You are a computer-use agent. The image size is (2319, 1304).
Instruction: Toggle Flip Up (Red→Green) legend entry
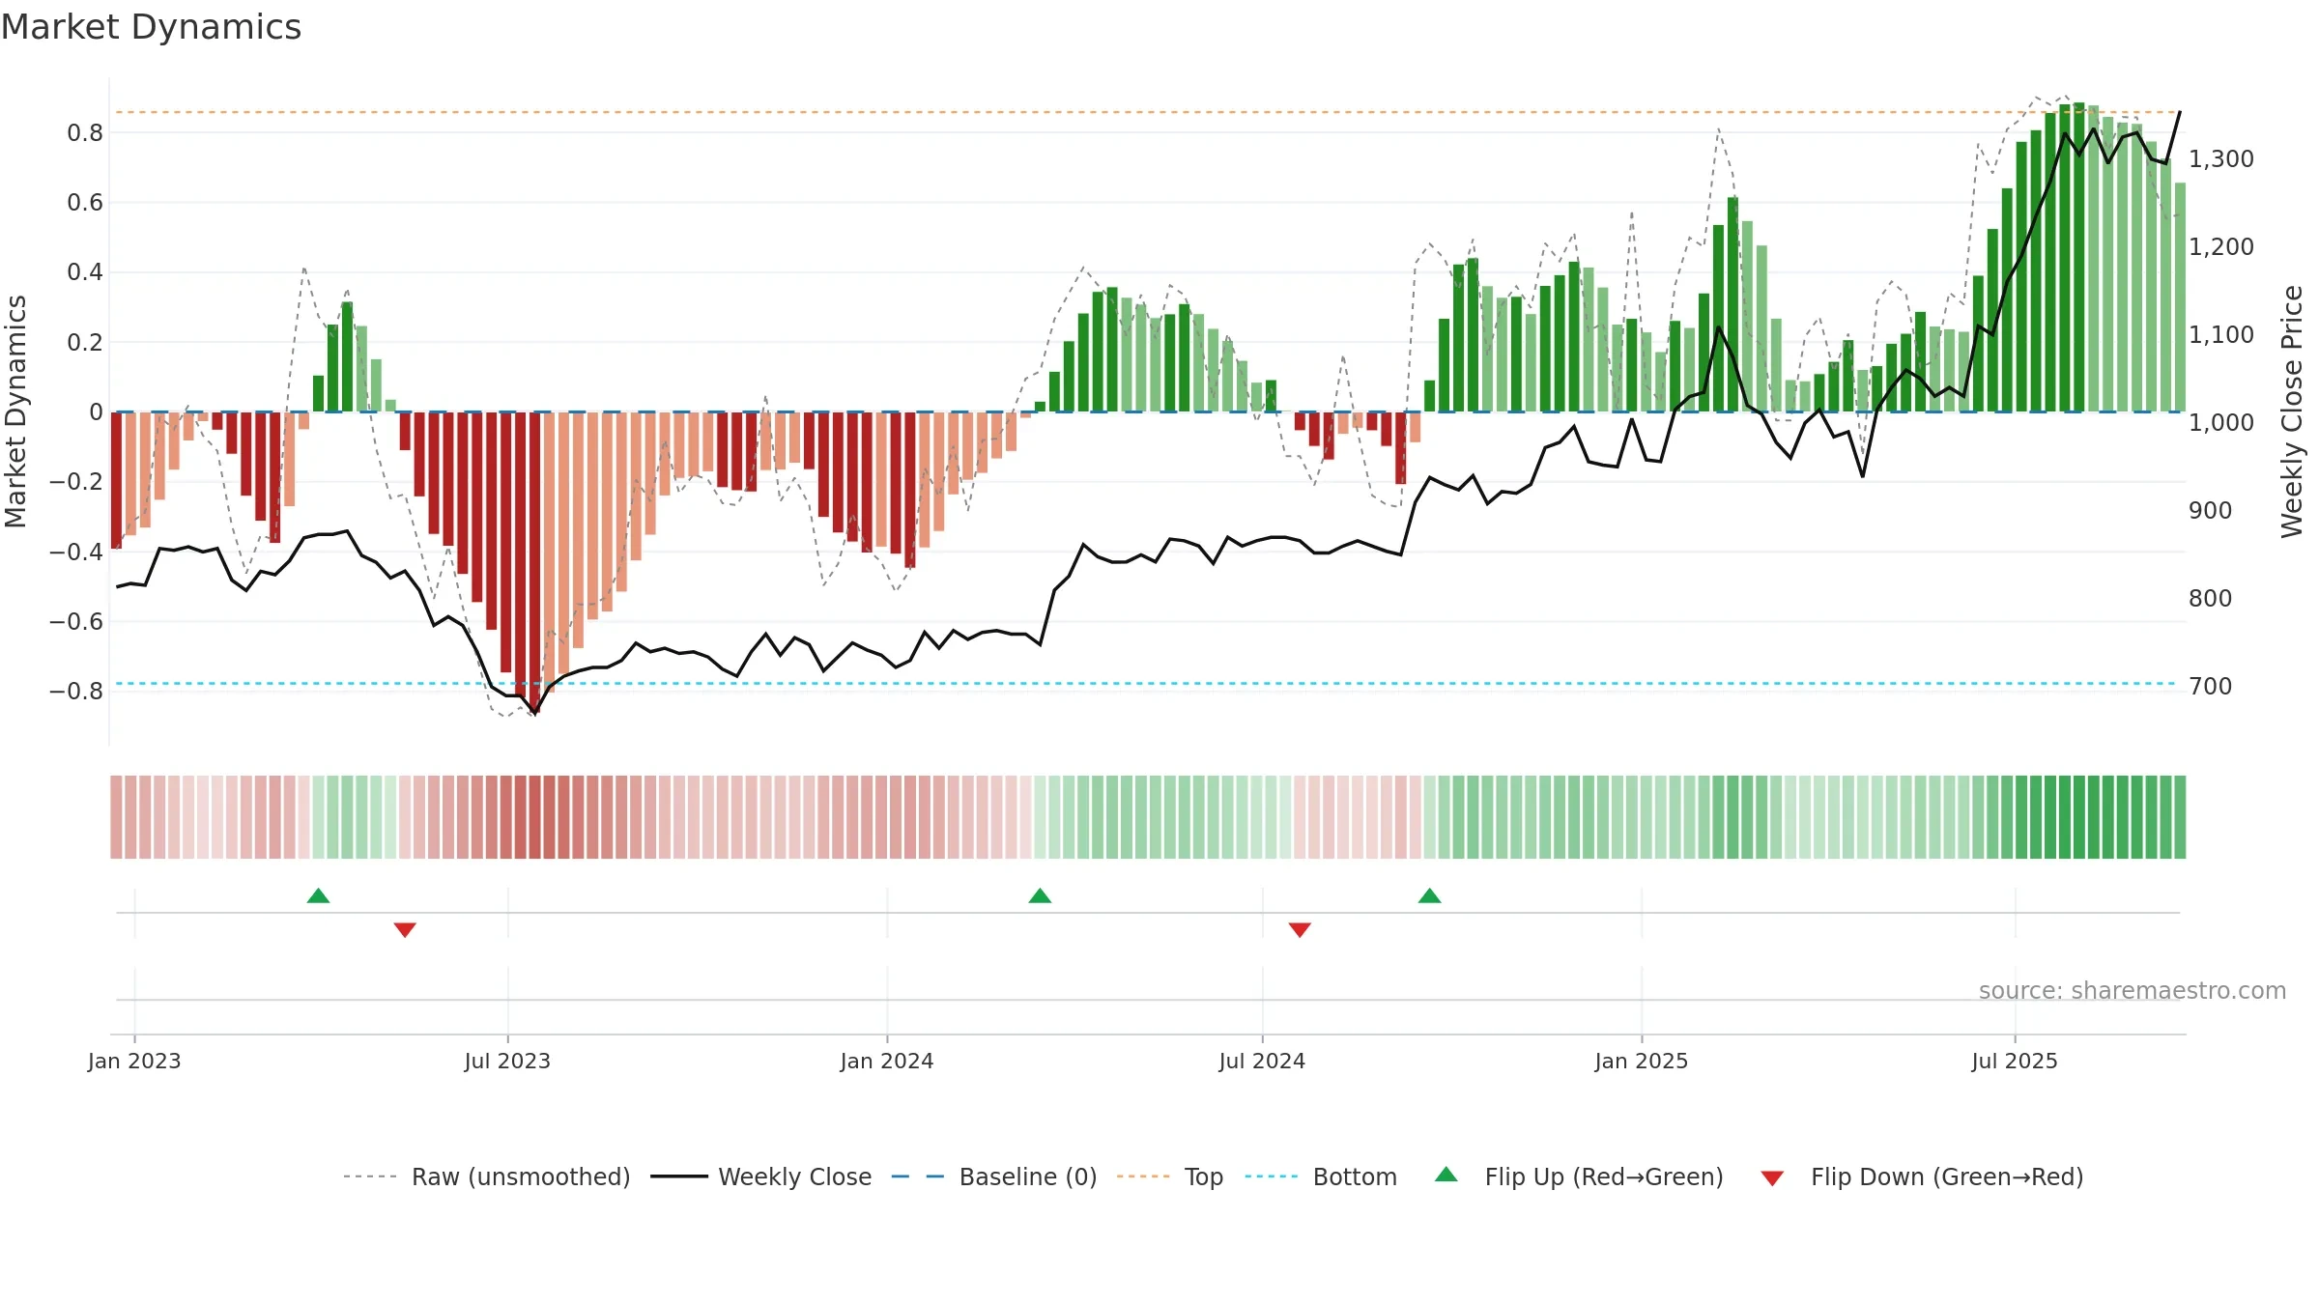point(1579,1176)
